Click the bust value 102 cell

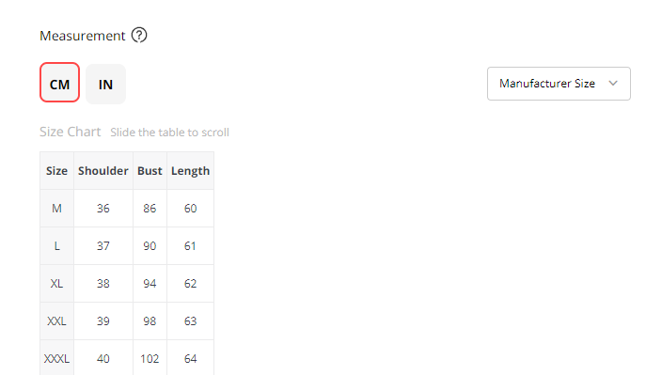pos(150,358)
